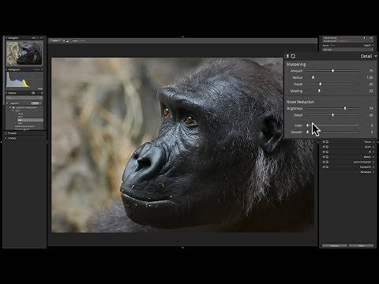Expand the Presets panel
This screenshot has width=379, height=284.
[x=6, y=133]
